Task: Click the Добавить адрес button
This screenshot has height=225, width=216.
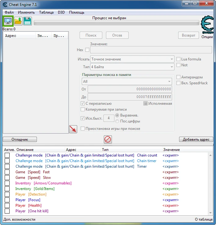Action: (x=196, y=139)
